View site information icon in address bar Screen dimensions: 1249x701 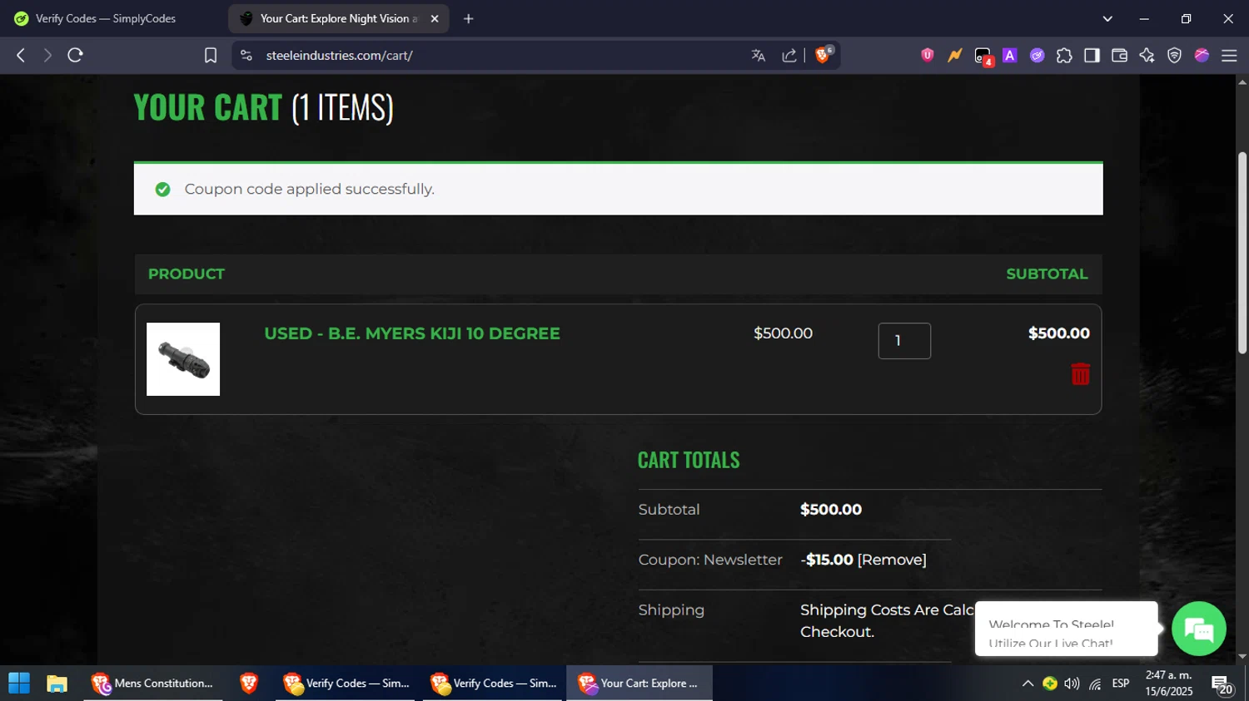point(246,56)
